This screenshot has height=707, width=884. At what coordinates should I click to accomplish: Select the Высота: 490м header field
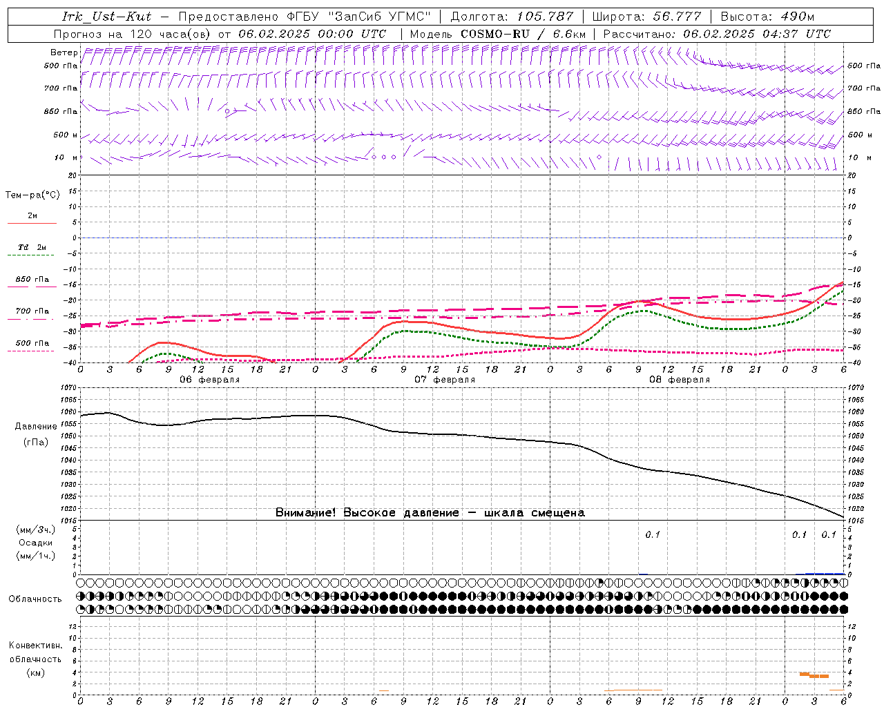(767, 17)
